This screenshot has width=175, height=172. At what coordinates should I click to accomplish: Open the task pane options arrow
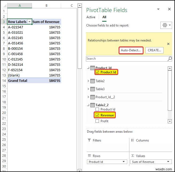click(x=158, y=9)
